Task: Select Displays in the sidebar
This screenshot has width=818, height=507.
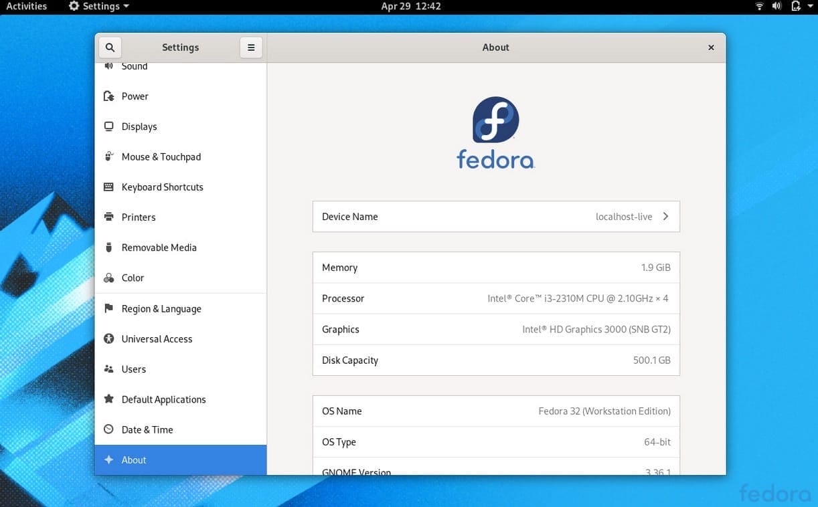Action: pyautogui.click(x=181, y=126)
